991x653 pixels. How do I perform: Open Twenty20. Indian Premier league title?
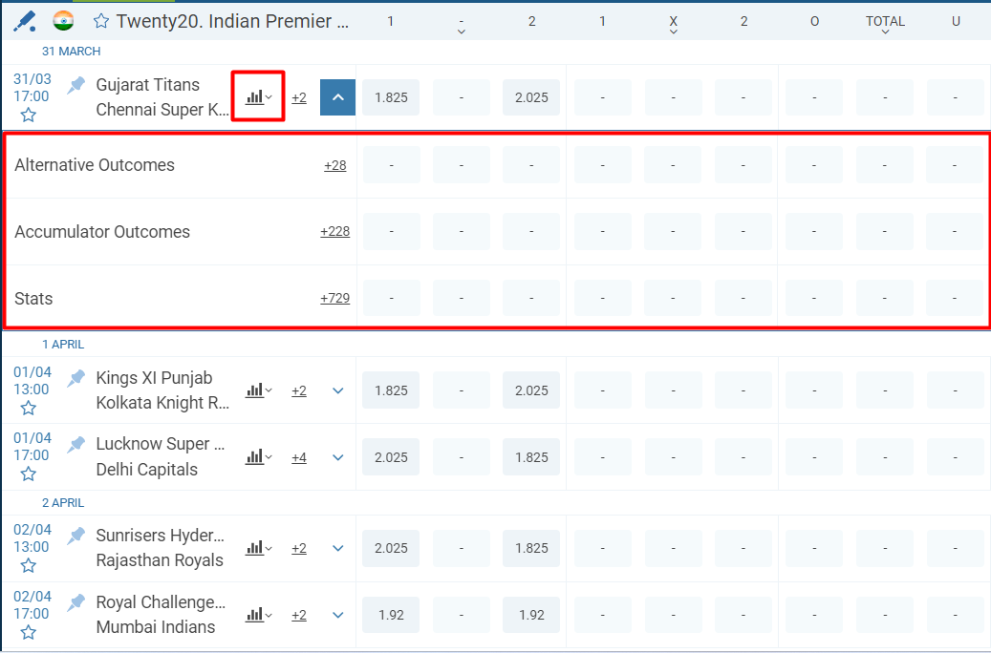232,21
